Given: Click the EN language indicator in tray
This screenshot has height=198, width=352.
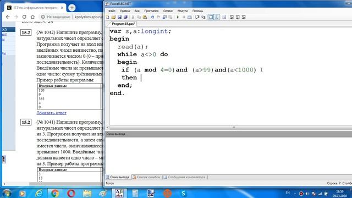Looking at the screenshot, I should click(x=288, y=193).
